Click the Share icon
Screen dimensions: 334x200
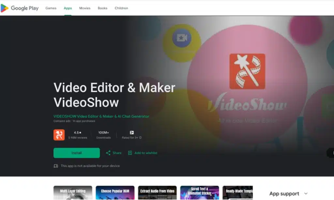click(x=107, y=153)
